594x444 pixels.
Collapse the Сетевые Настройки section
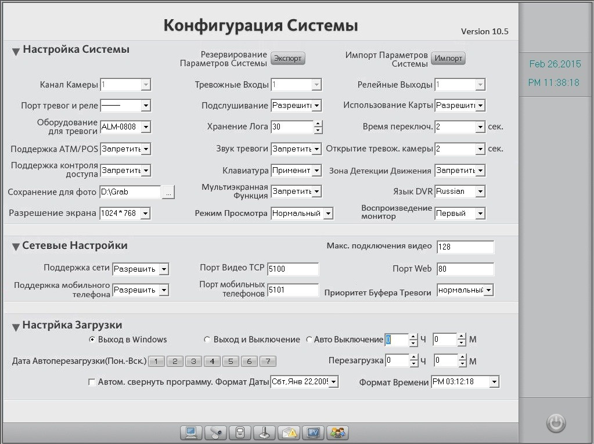(16, 247)
